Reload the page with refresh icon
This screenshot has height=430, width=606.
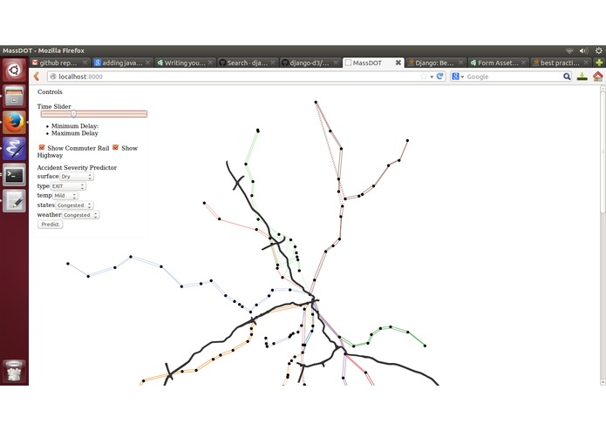pyautogui.click(x=439, y=77)
